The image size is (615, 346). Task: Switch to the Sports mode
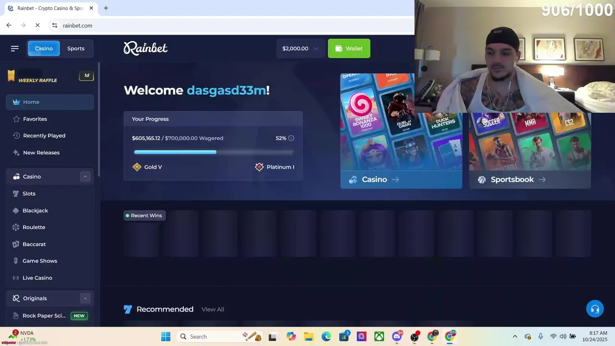click(75, 48)
